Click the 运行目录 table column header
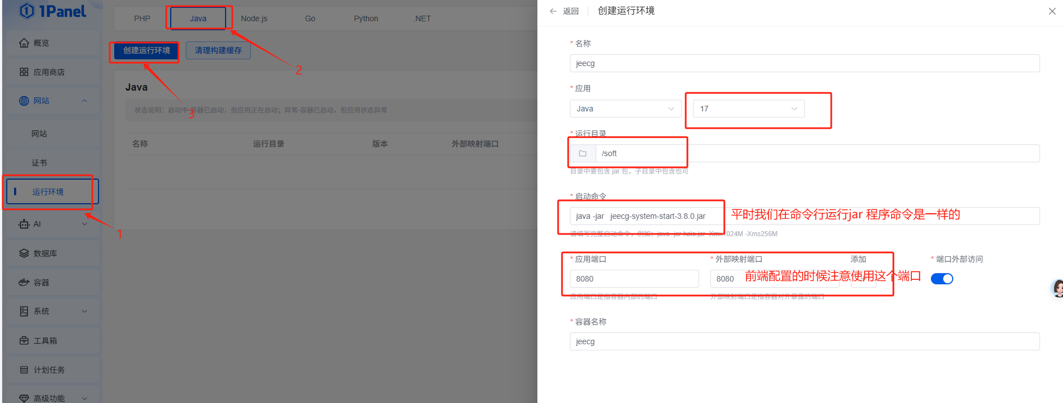 click(269, 144)
